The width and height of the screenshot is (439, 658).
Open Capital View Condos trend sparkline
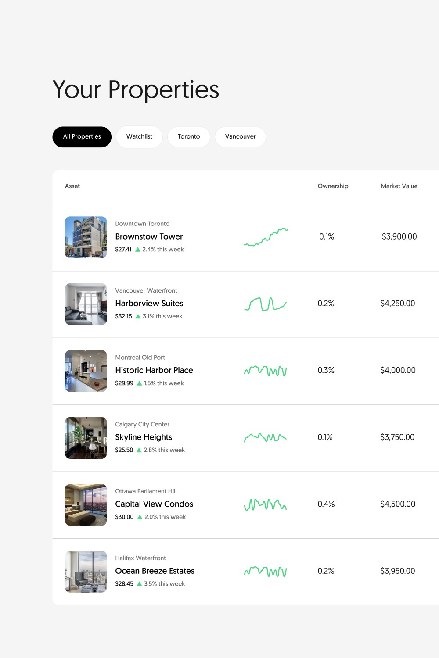click(x=265, y=505)
